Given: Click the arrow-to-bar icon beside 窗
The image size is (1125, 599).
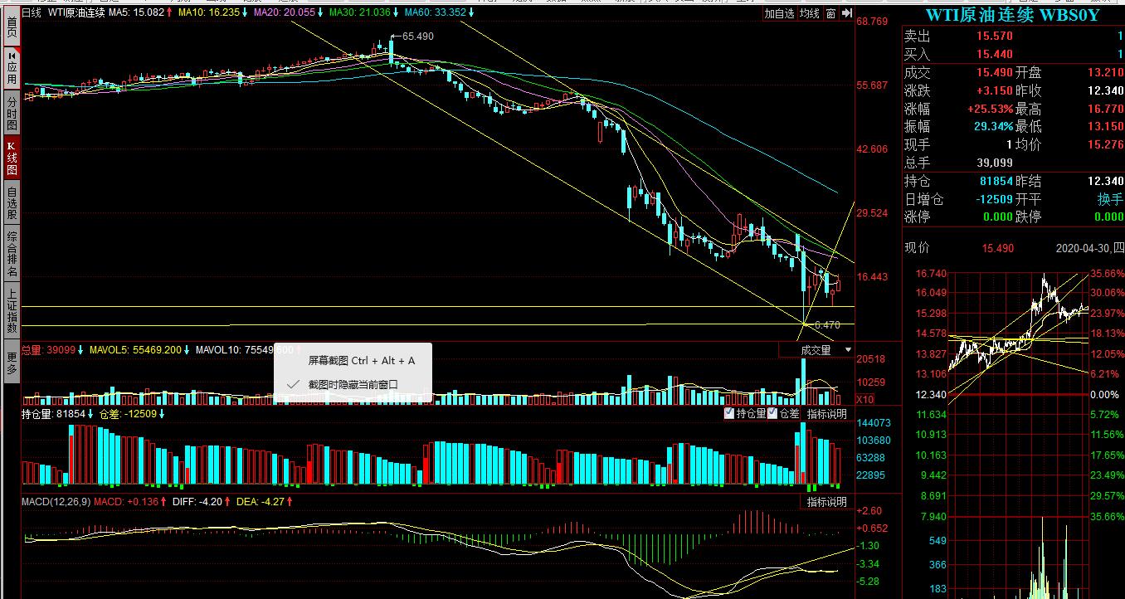Looking at the screenshot, I should pyautogui.click(x=846, y=13).
